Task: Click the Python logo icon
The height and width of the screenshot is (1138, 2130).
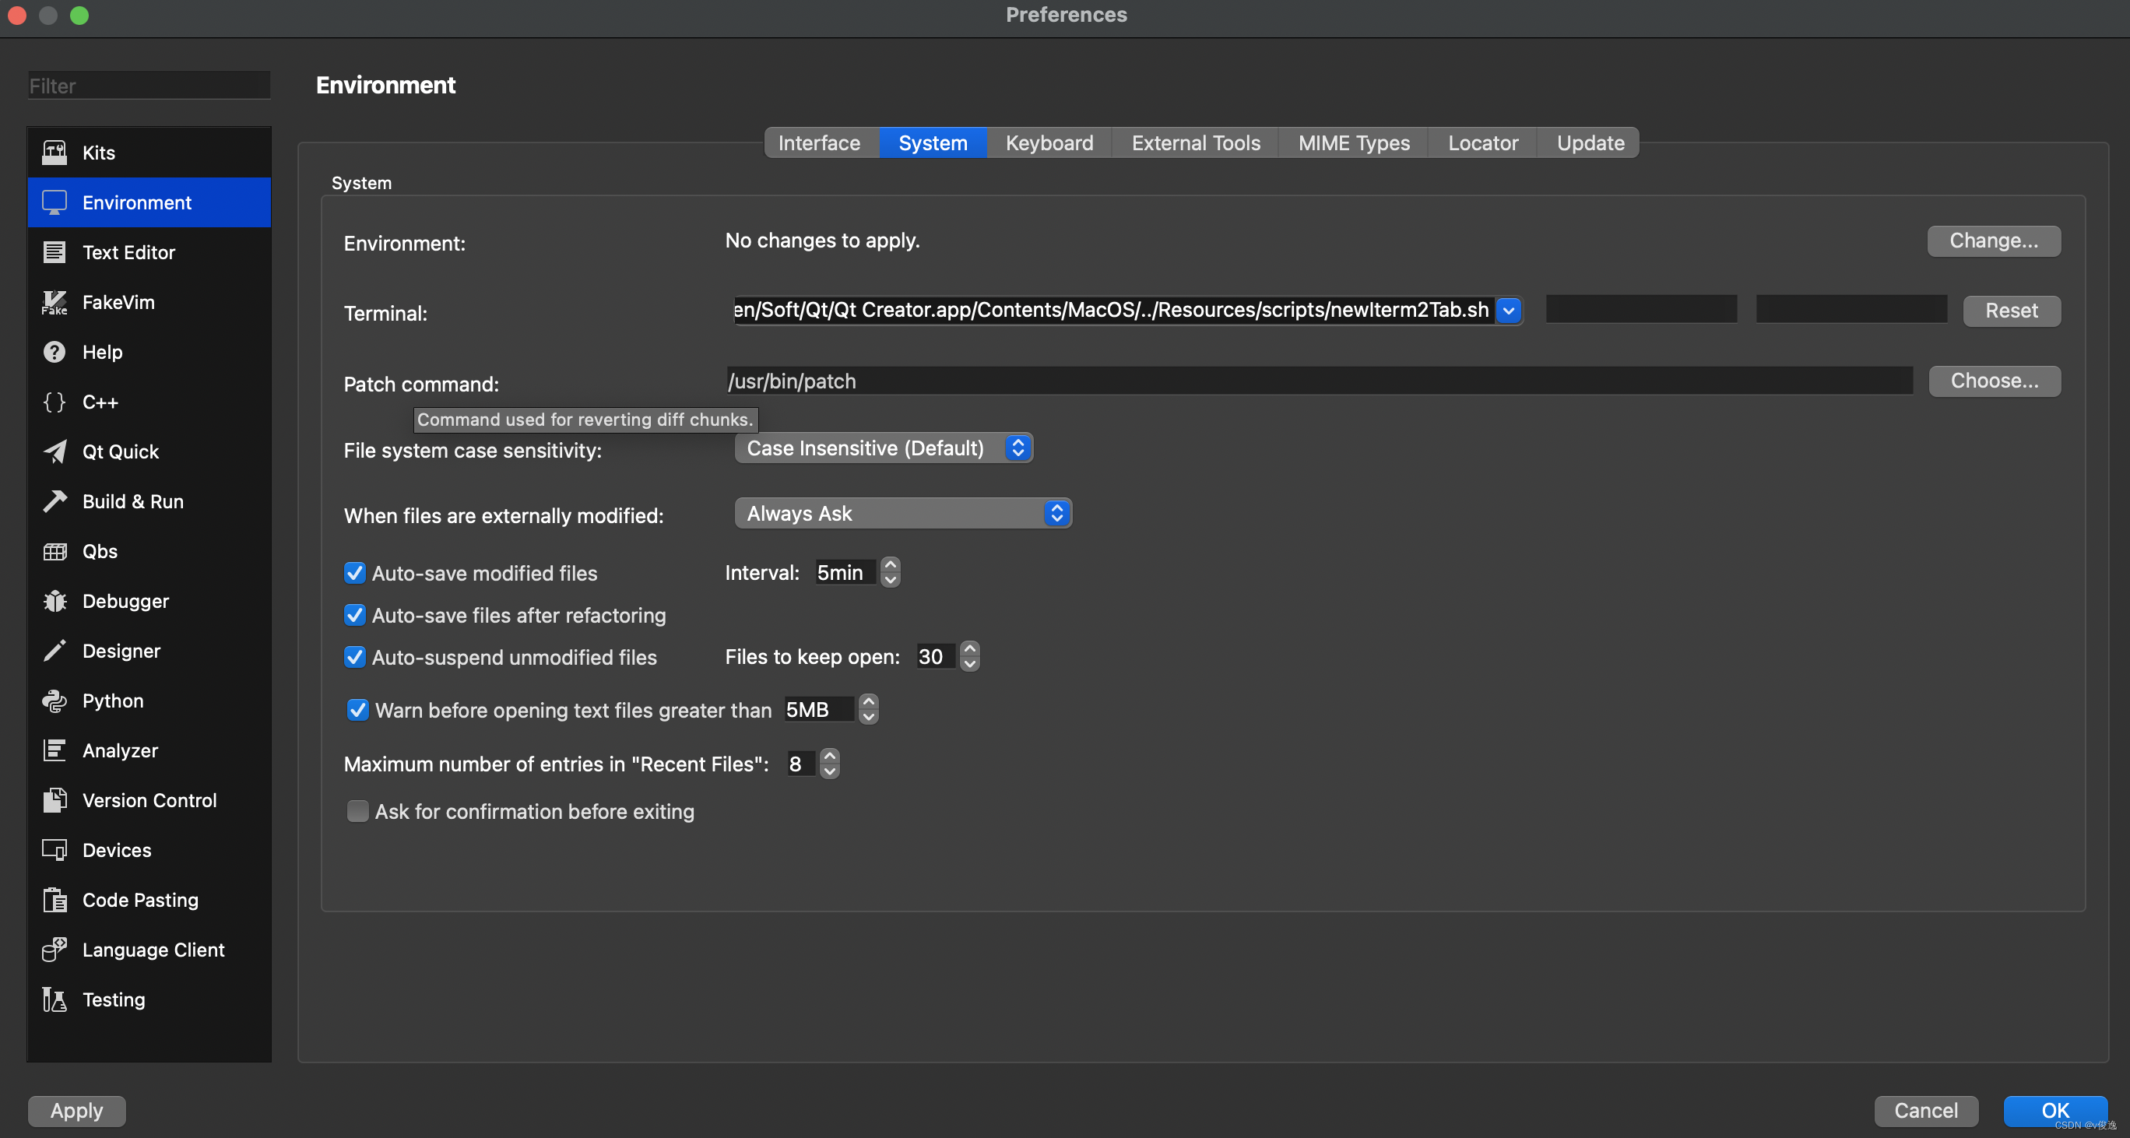Action: tap(54, 701)
